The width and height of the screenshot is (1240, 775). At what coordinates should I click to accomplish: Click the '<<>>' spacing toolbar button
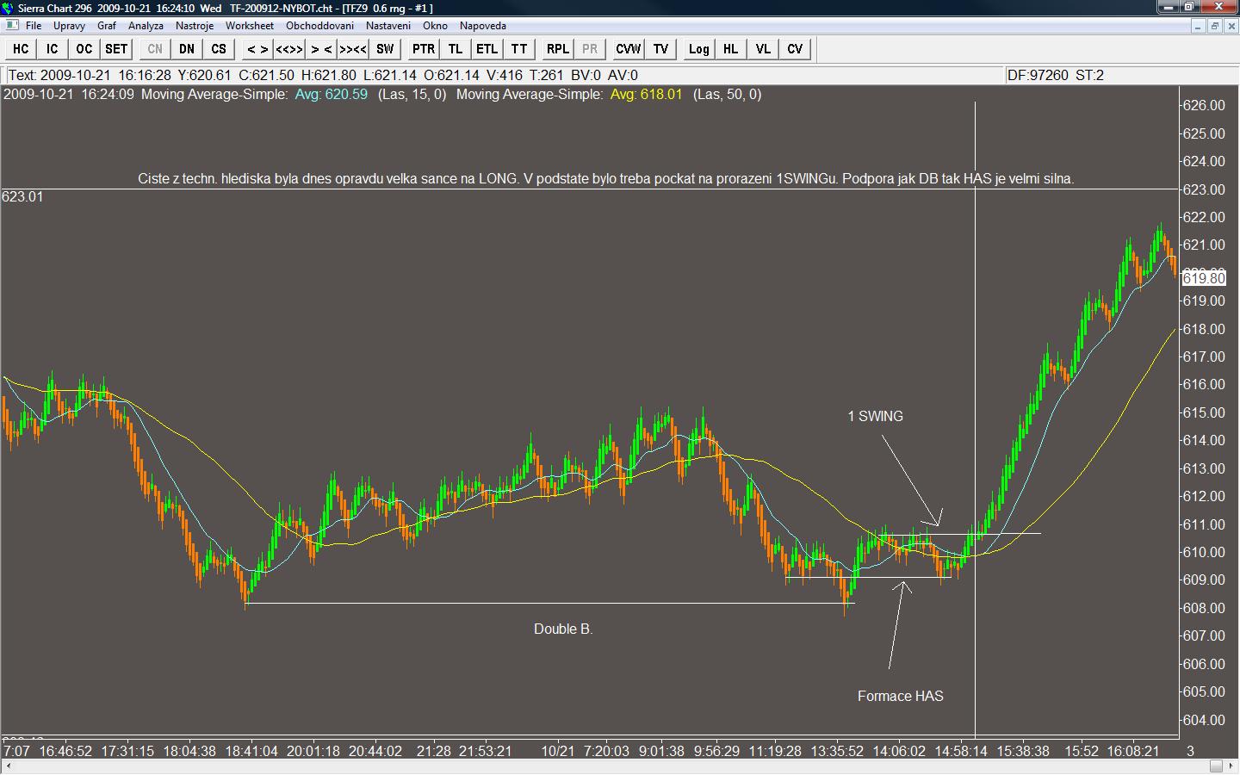pyautogui.click(x=289, y=49)
